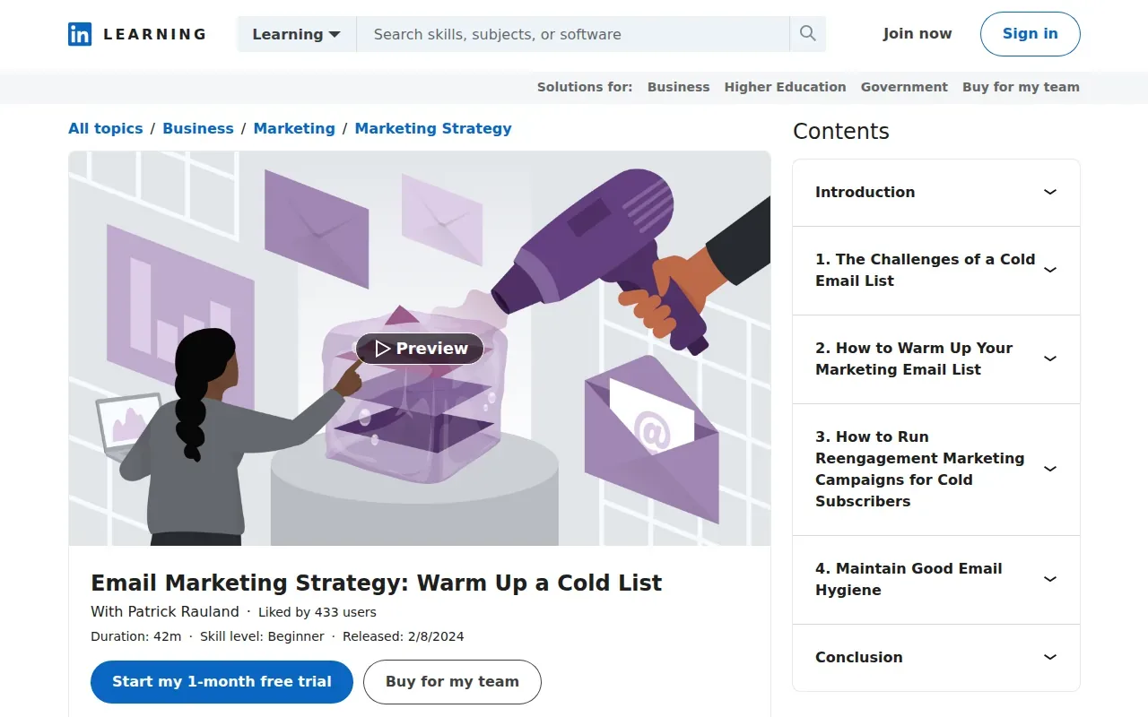This screenshot has width=1148, height=717.
Task: Go to All topics breadcrumb
Action: [x=106, y=128]
